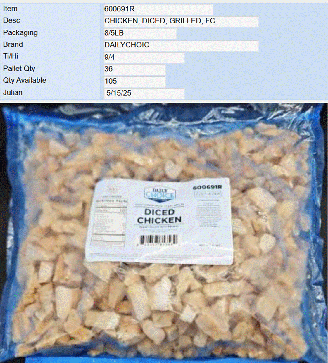
Task: Click the Item field showing 600691R
Action: pyautogui.click(x=158, y=9)
